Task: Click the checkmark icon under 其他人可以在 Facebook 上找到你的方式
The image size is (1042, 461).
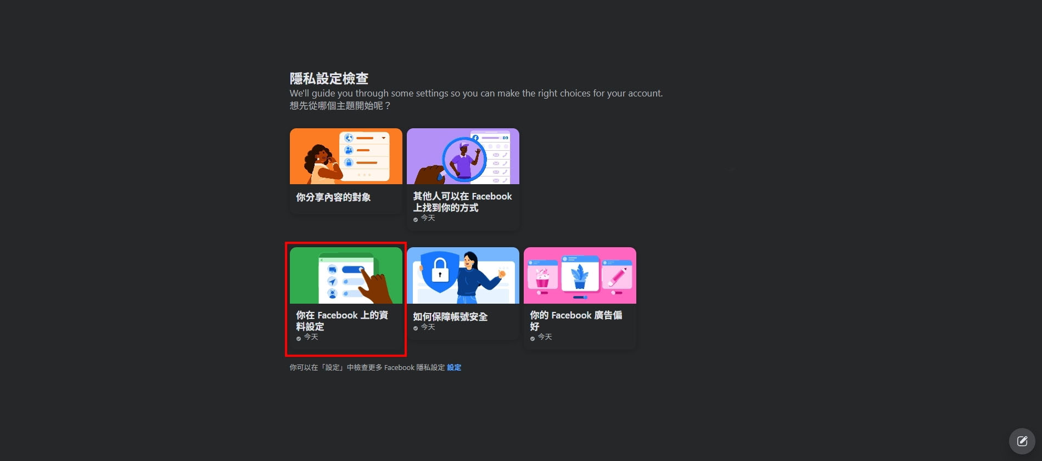Action: tap(416, 219)
